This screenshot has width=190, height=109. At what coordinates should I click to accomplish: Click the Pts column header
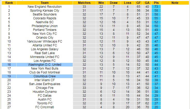click(x=156, y=3)
